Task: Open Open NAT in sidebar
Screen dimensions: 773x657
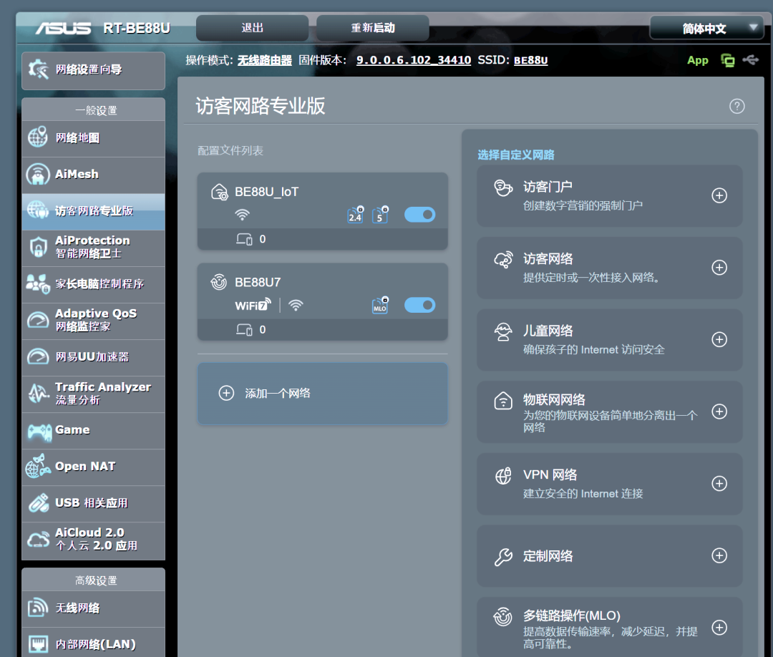Action: [x=93, y=467]
